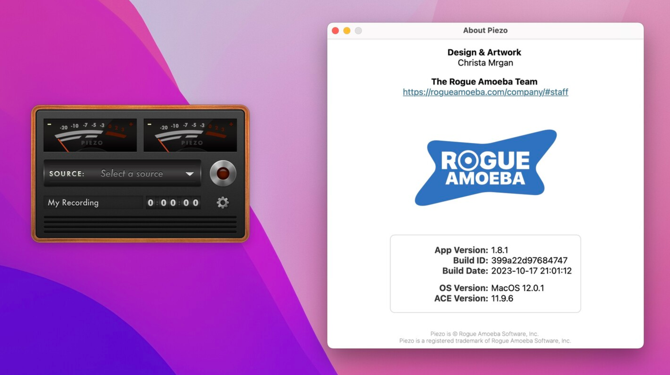Viewport: 670px width, 375px height.
Task: Click the right VU meter display
Action: pos(191,135)
